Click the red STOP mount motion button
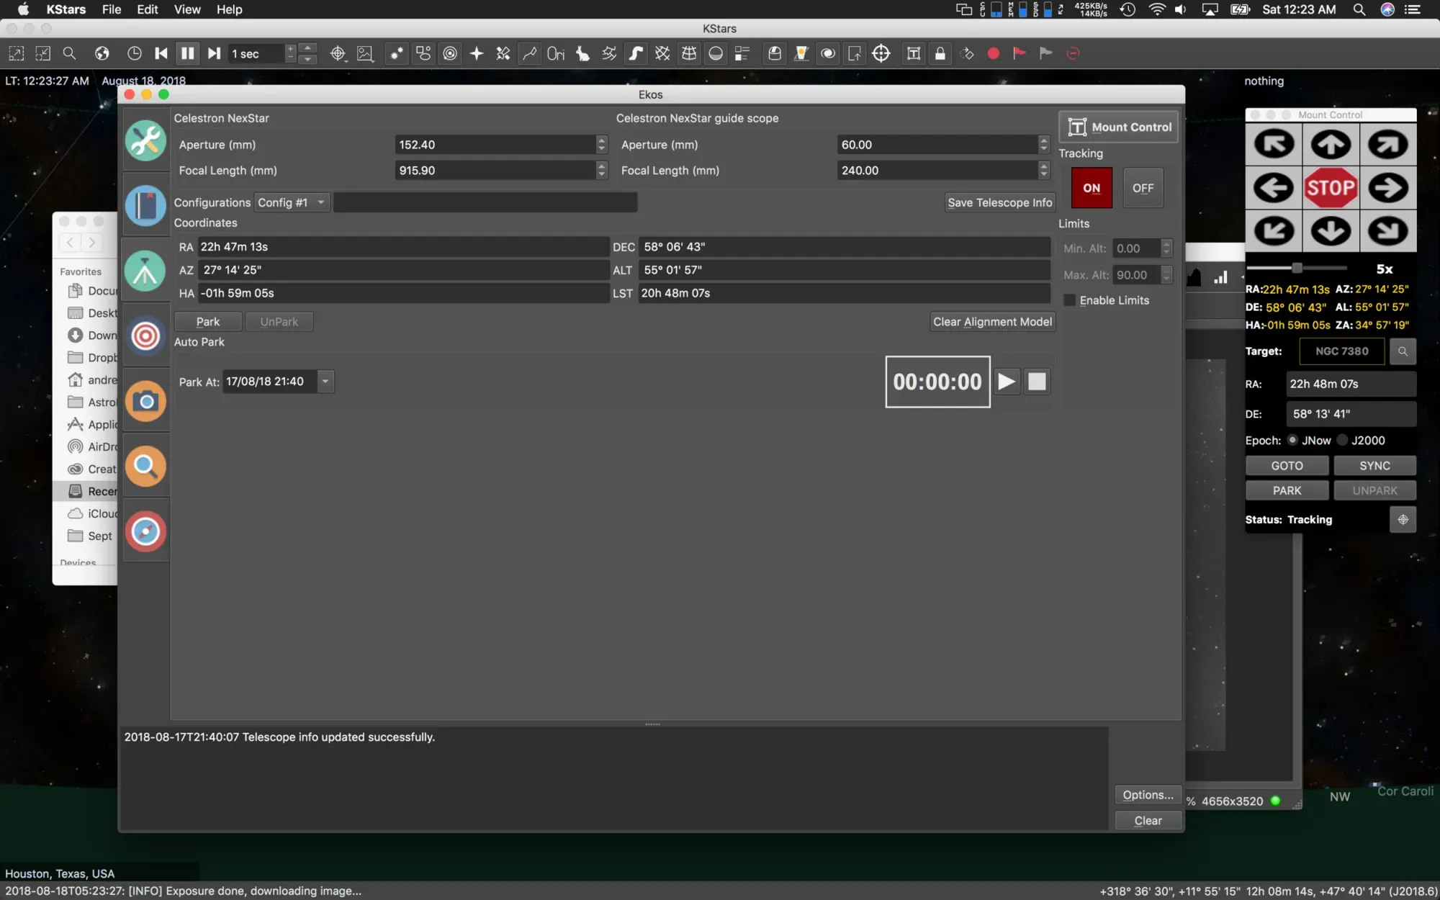 click(1331, 188)
